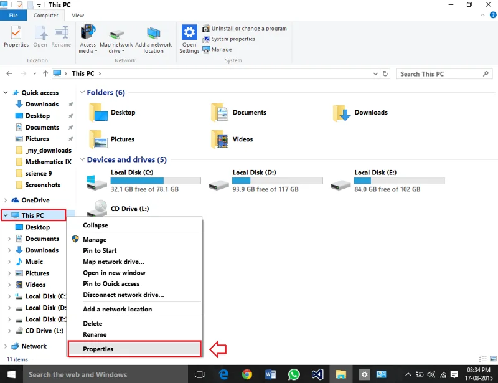The width and height of the screenshot is (498, 383).
Task: Click Search the web and Windows box
Action: coord(105,374)
